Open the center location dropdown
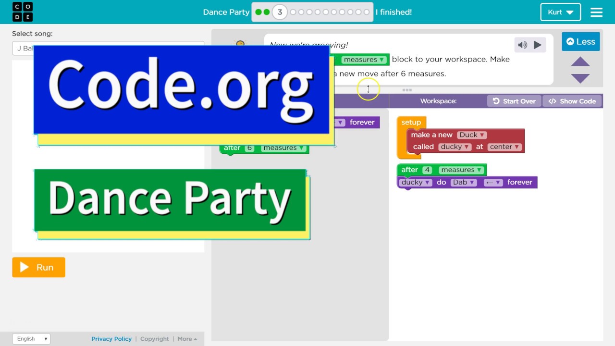 click(x=504, y=147)
